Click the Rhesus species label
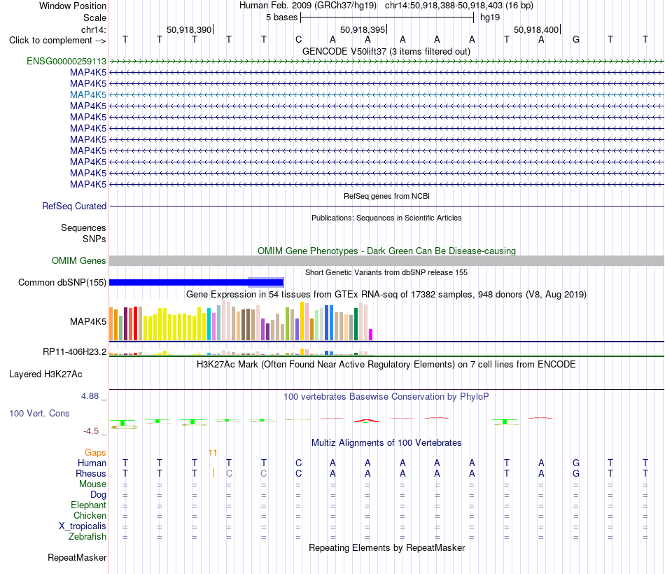 pos(91,473)
